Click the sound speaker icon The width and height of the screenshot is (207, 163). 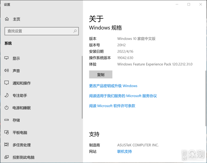click(7, 70)
